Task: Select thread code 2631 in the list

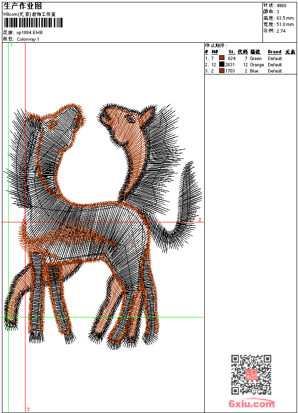Action: click(x=230, y=64)
